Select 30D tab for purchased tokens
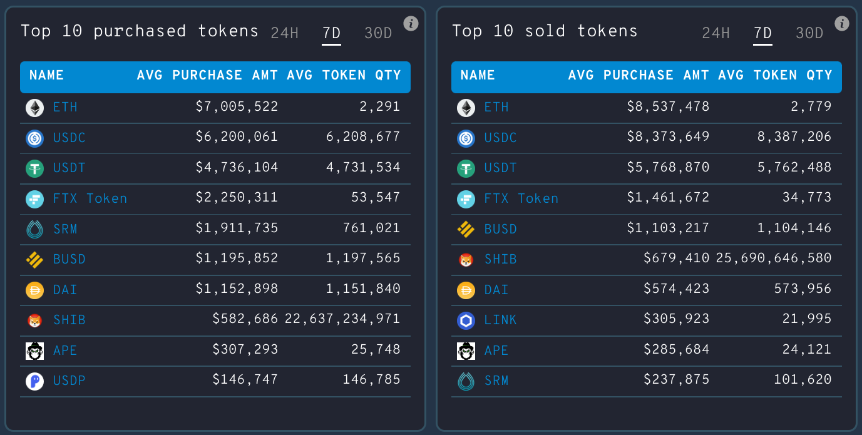 [378, 33]
